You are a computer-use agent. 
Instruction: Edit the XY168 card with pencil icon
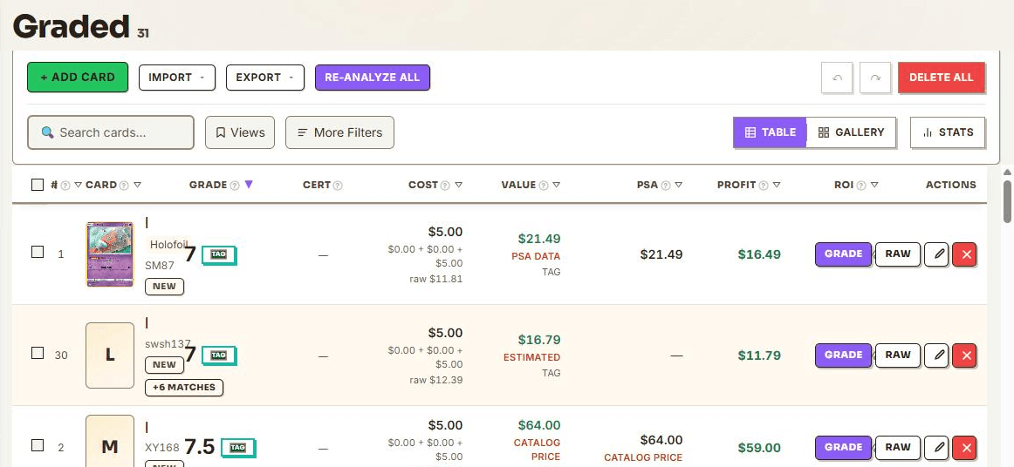[936, 448]
